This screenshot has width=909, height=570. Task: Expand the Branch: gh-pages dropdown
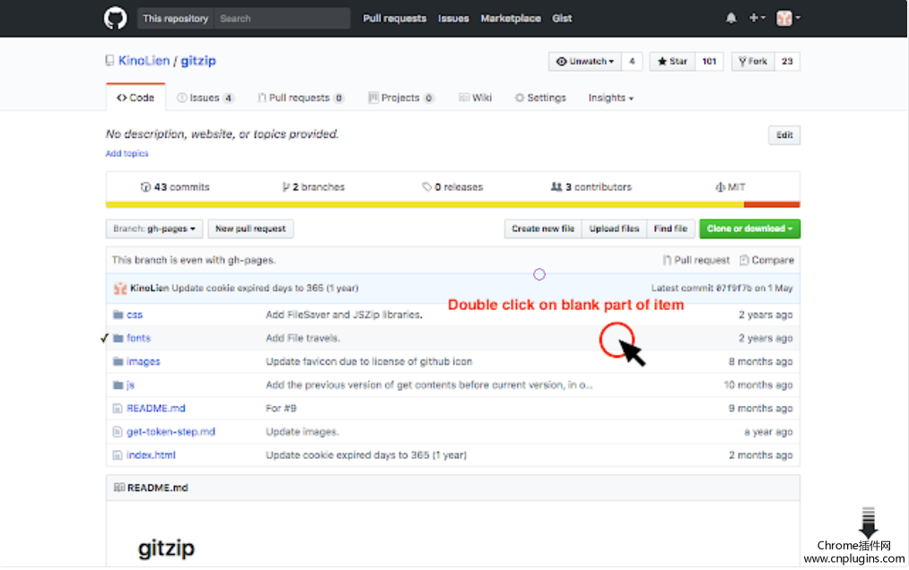[154, 229]
